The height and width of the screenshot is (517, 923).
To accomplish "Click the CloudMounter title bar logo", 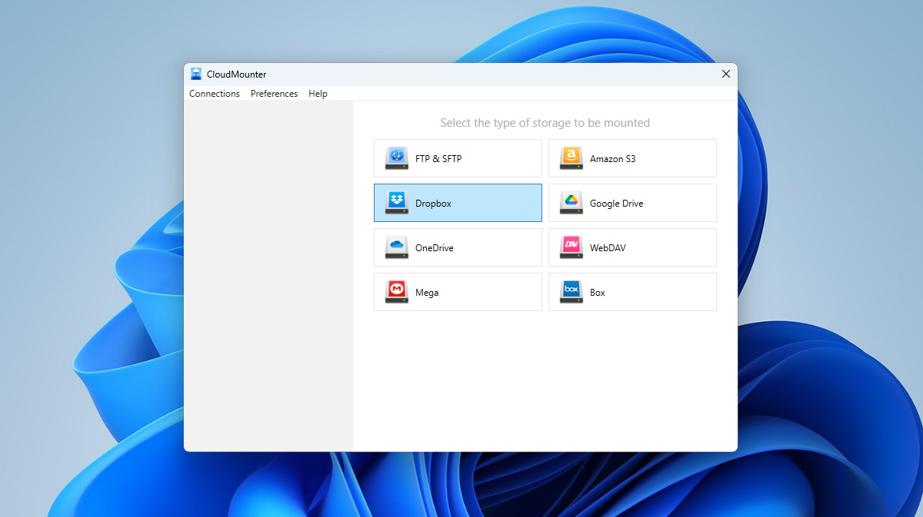I will [195, 74].
